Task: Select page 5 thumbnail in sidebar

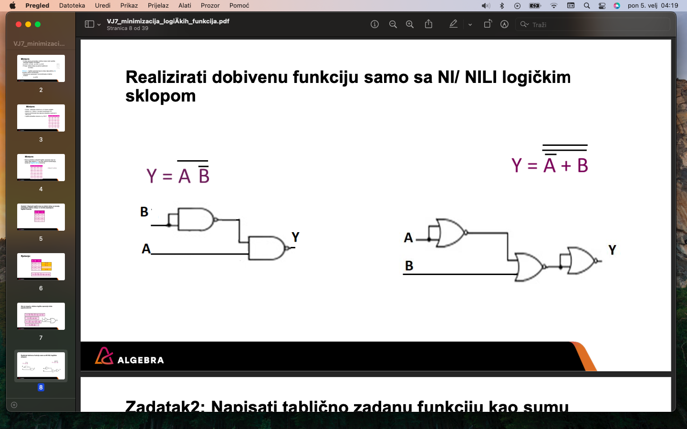Action: coord(41,217)
